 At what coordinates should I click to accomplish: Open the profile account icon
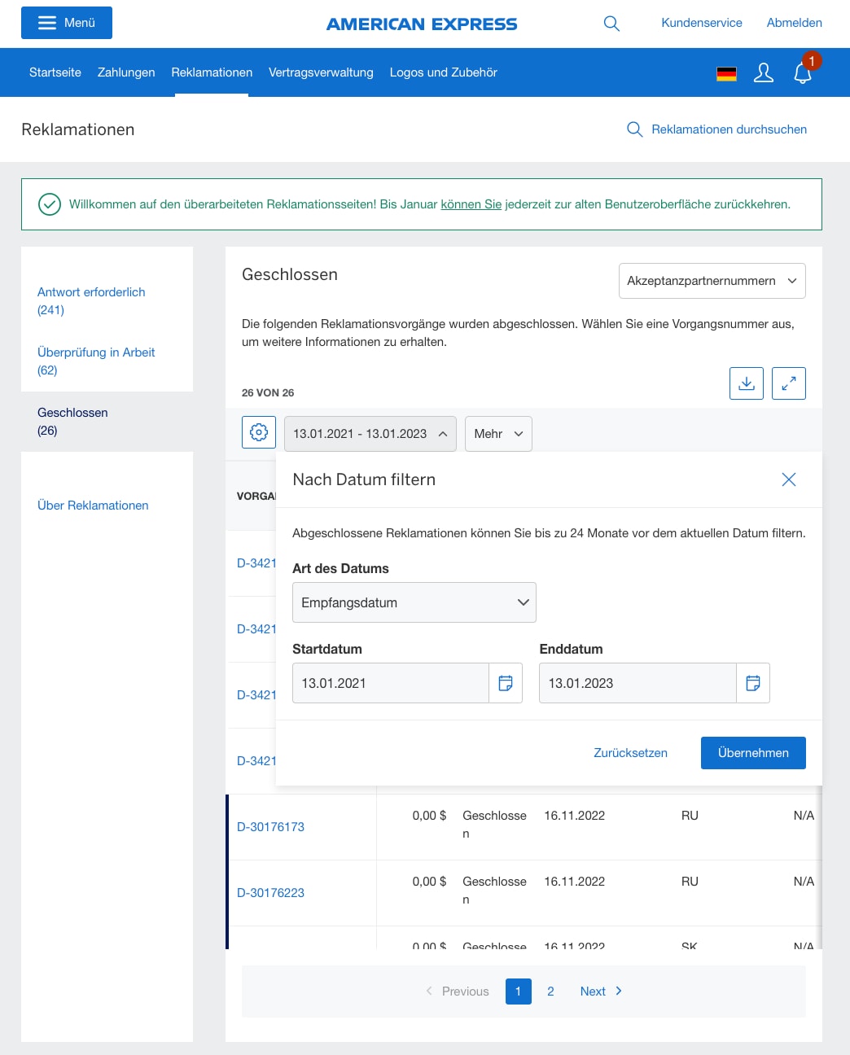764,72
